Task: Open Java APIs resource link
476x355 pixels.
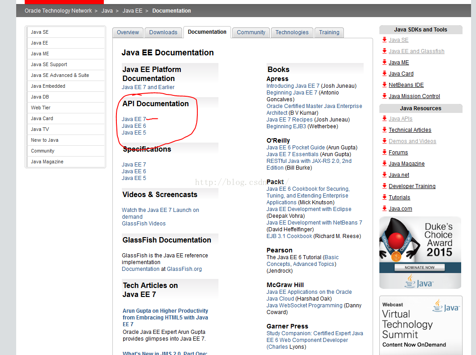Action: coord(400,118)
